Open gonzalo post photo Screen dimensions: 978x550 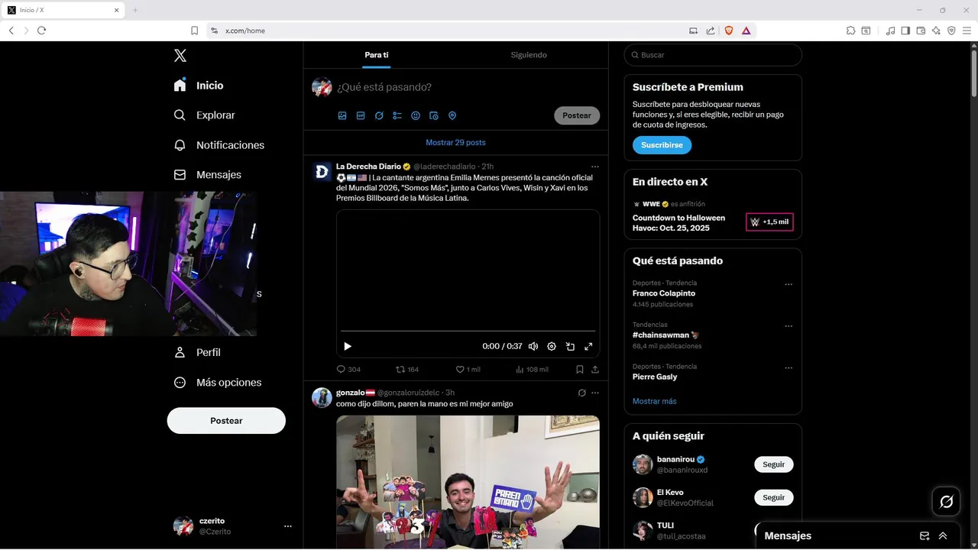[468, 481]
